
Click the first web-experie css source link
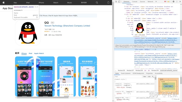click(x=145, y=84)
